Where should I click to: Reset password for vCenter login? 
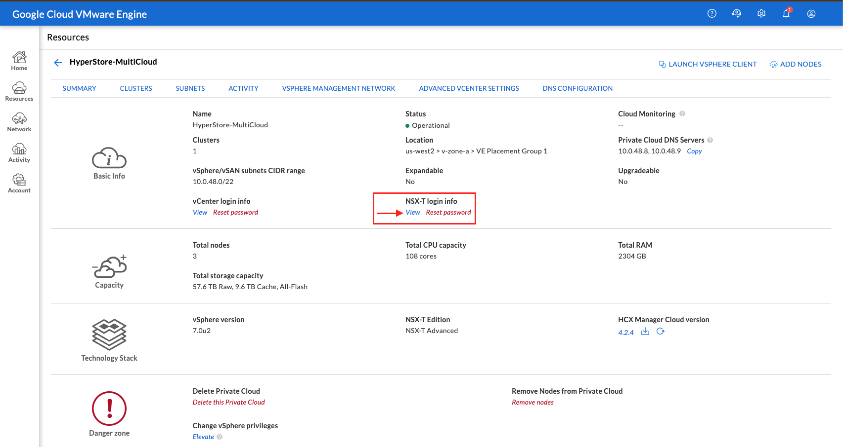click(x=235, y=212)
